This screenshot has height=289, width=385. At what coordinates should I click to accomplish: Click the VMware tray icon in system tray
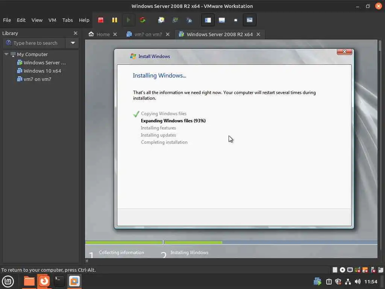(x=318, y=281)
